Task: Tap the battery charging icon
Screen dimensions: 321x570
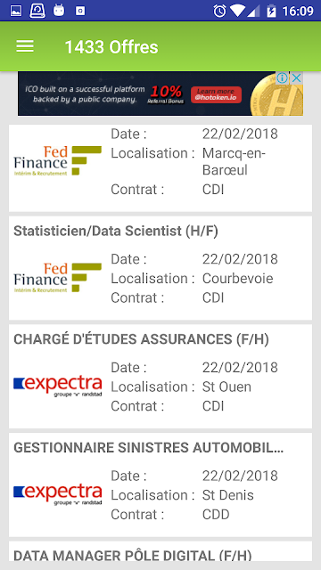Action: (271, 11)
